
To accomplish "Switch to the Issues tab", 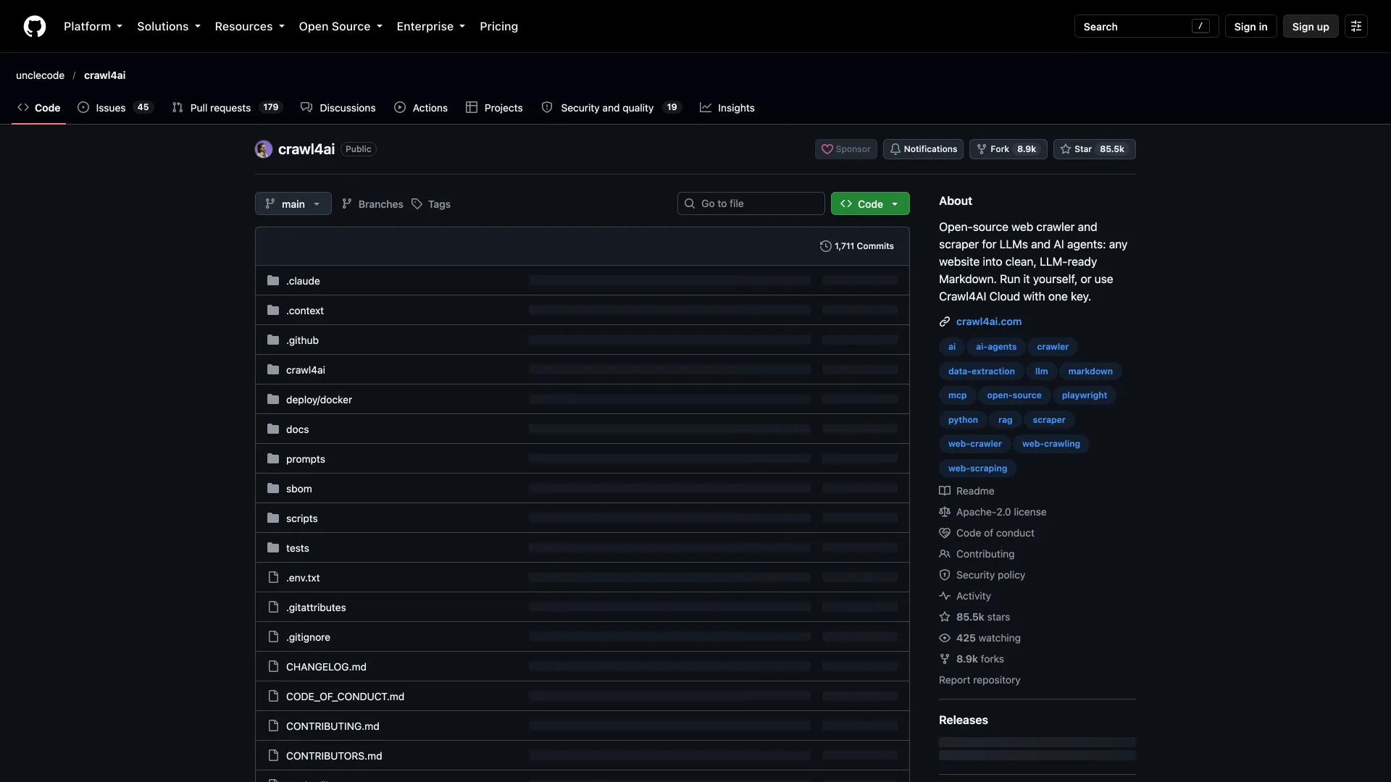I will point(115,108).
